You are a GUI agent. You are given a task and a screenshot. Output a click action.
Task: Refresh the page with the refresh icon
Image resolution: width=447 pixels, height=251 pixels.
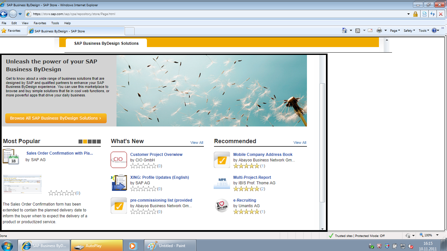pyautogui.click(x=433, y=14)
